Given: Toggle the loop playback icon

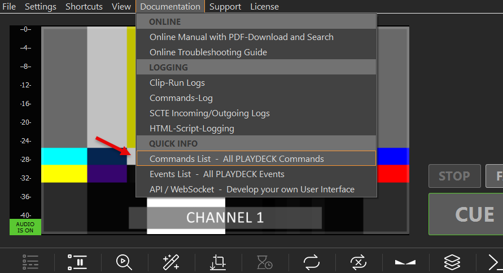Looking at the screenshot, I should tap(312, 262).
